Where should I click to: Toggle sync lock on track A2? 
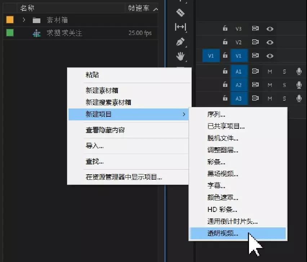point(255,85)
